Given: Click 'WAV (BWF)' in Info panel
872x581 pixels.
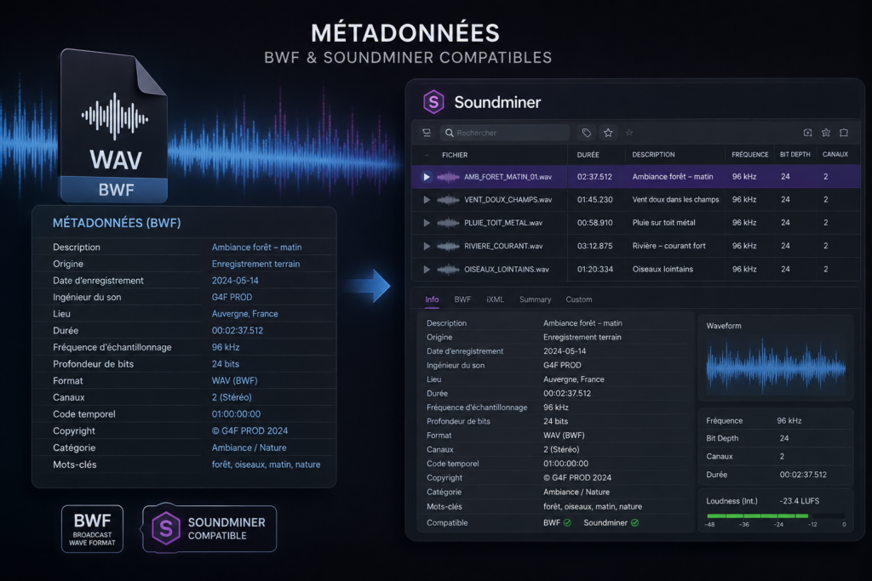Looking at the screenshot, I should (564, 436).
